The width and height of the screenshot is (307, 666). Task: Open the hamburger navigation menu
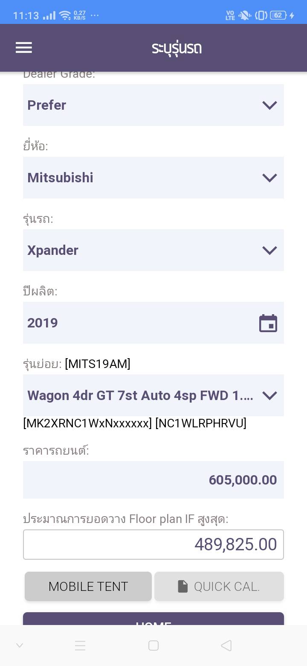coord(24,48)
